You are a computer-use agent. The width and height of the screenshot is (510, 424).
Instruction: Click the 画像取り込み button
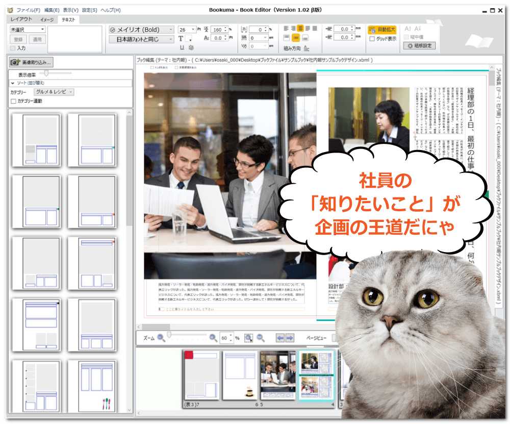[31, 62]
